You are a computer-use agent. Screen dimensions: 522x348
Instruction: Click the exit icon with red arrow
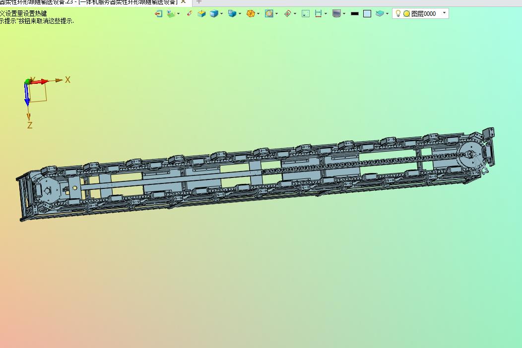[158, 14]
